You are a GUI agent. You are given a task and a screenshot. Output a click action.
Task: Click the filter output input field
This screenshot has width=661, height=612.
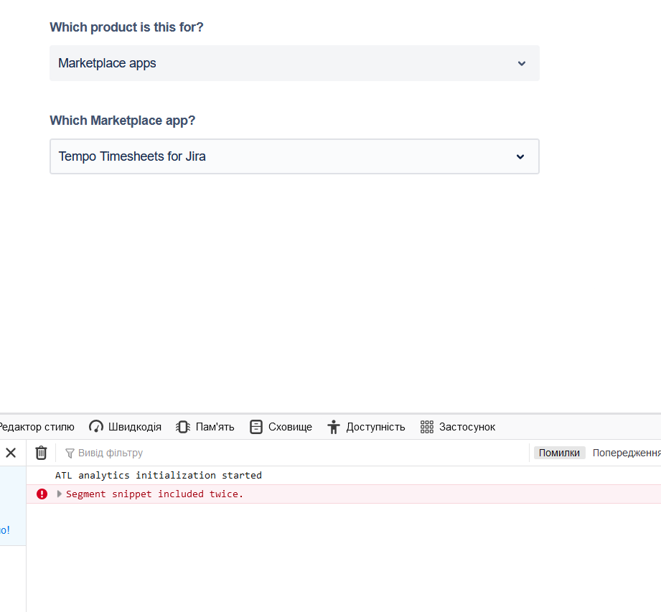point(295,453)
